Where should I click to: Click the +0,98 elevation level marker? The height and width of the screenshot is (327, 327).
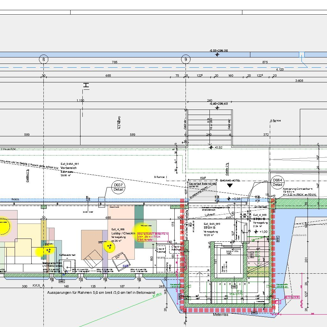[x=229, y=199]
